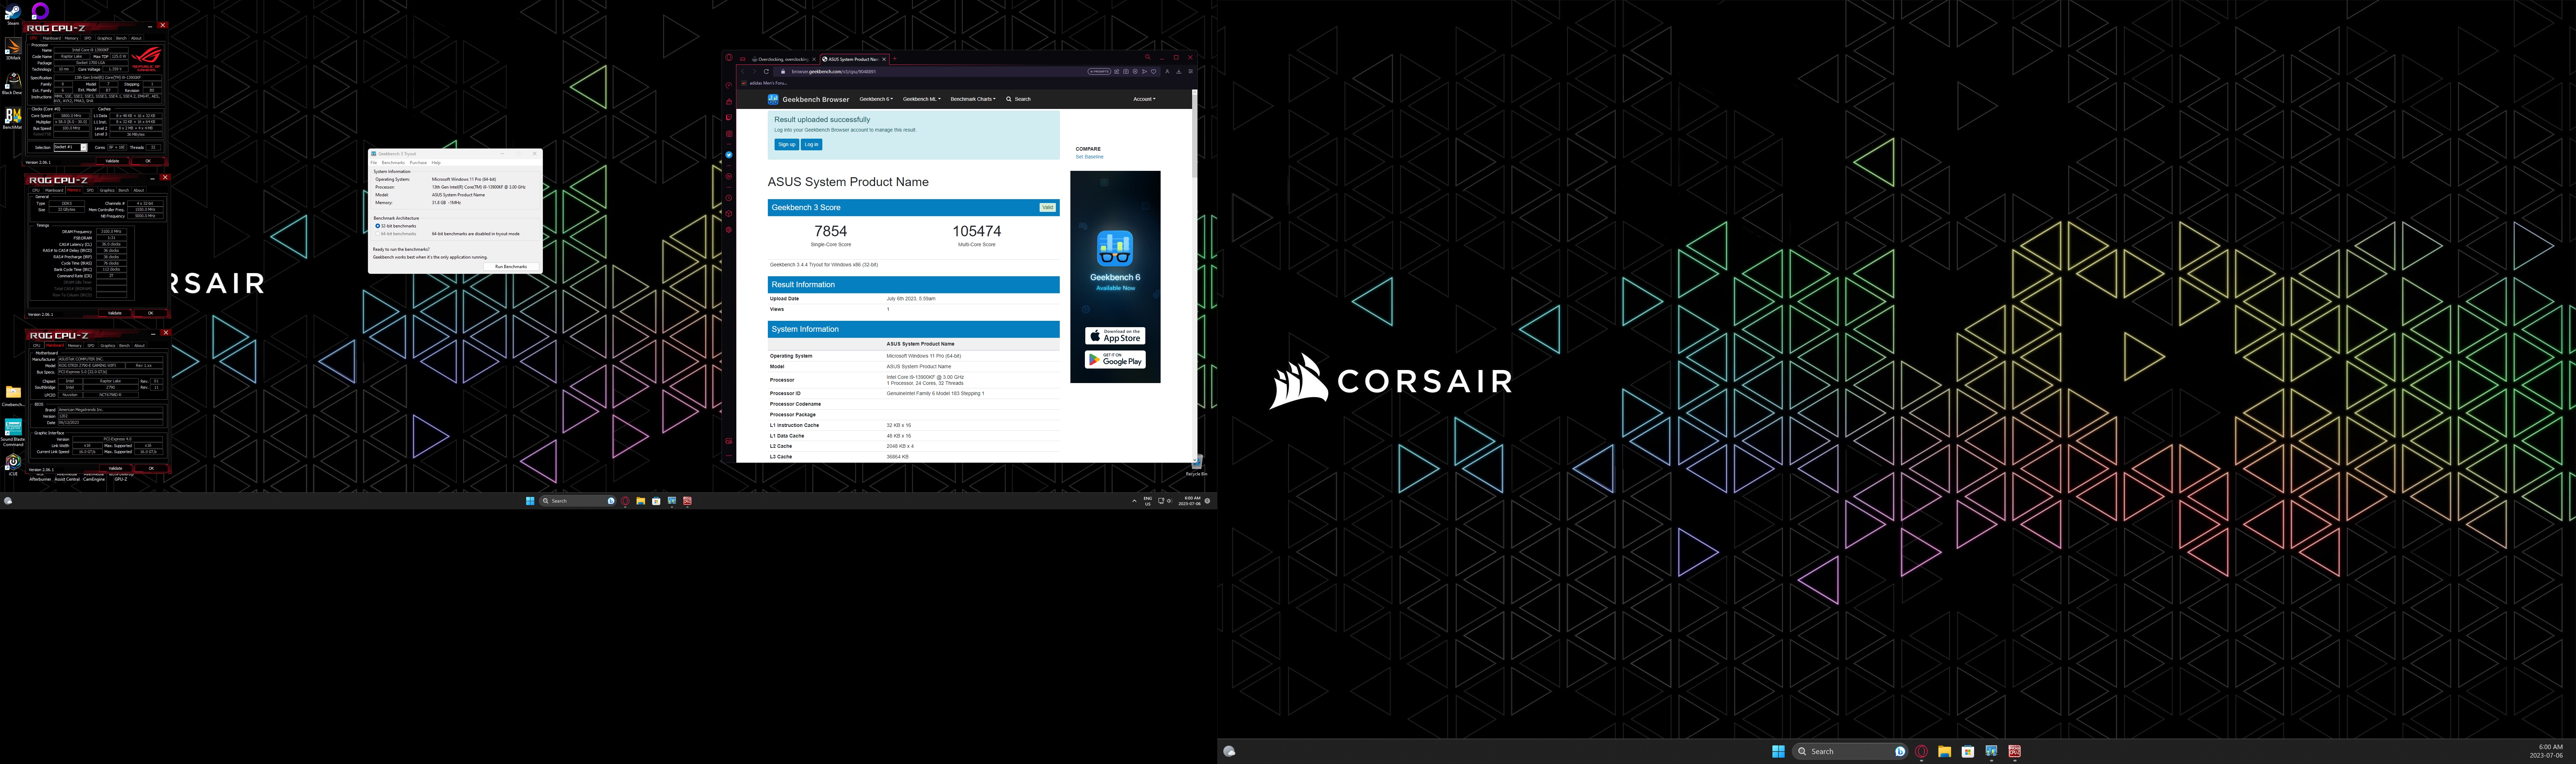Click OK in bottom CPU-Z window
The height and width of the screenshot is (764, 2576).
coord(151,469)
